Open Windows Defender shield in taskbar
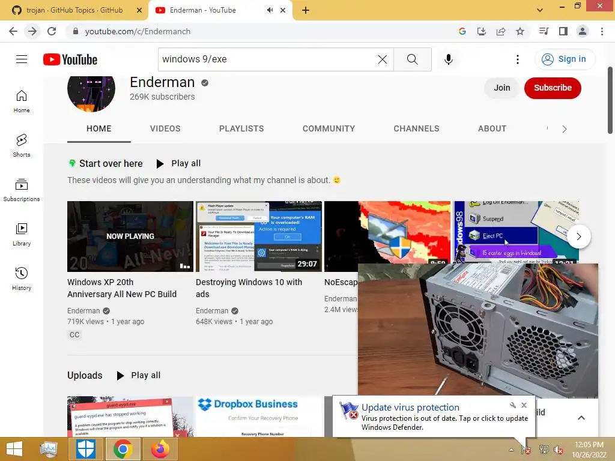 85,449
